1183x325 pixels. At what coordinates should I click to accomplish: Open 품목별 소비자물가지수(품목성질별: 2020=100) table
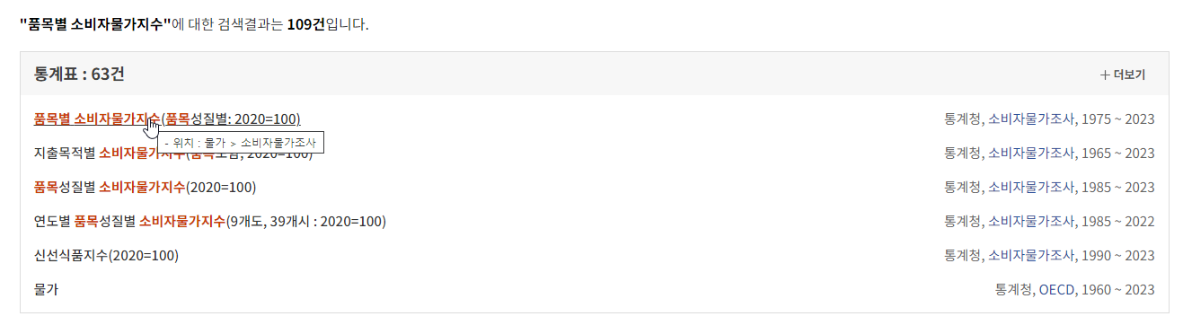167,119
